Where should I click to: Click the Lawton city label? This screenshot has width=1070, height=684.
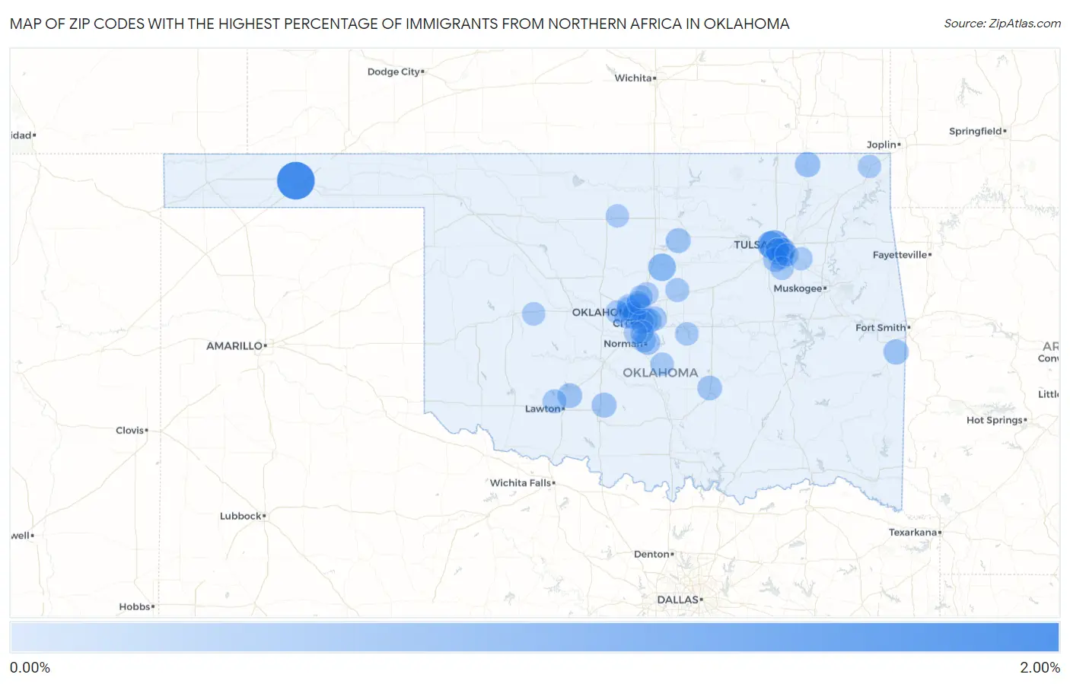click(543, 409)
